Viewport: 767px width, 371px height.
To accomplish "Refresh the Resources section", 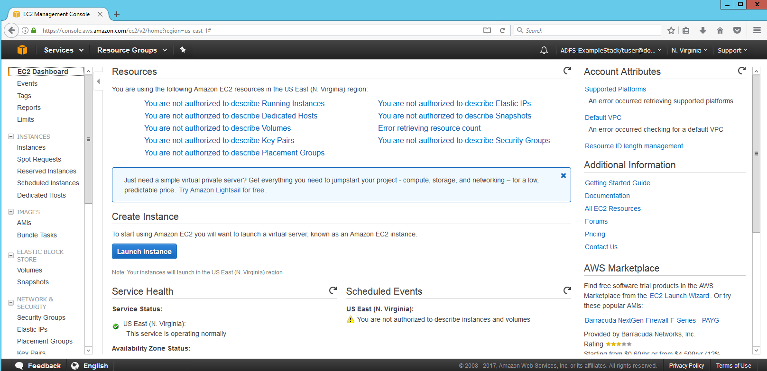I will 567,71.
